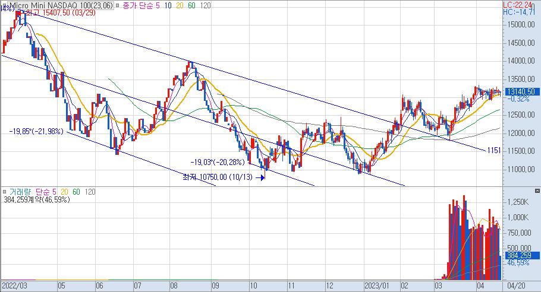The height and width of the screenshot is (292, 541).
Task: Click the 1151 trendline end value
Action: (x=493, y=150)
